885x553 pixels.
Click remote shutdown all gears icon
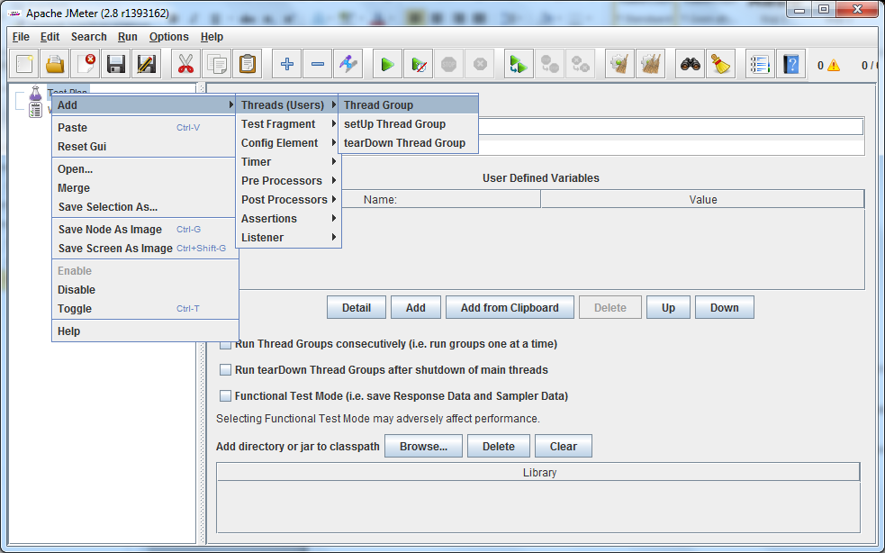(x=580, y=64)
